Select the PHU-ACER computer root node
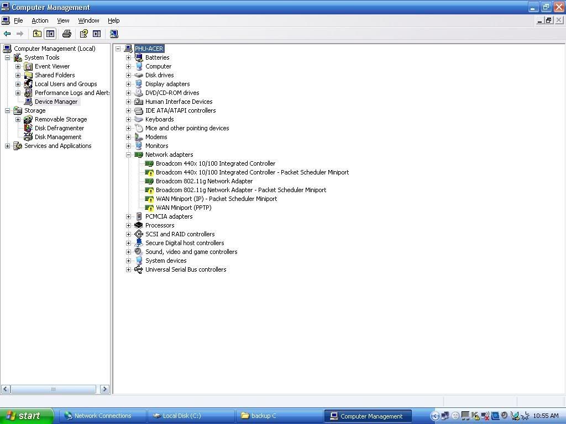Viewport: 566px width, 424px height. pos(149,49)
